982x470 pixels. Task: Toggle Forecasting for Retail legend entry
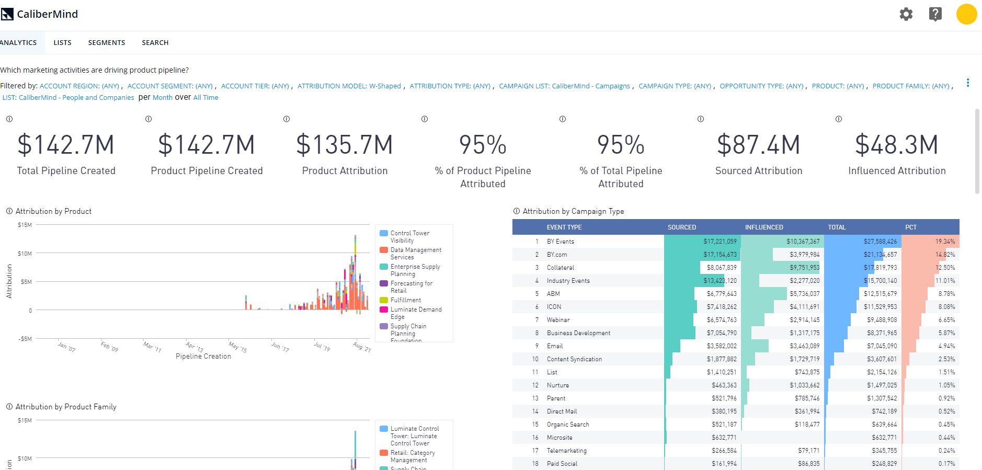point(406,287)
